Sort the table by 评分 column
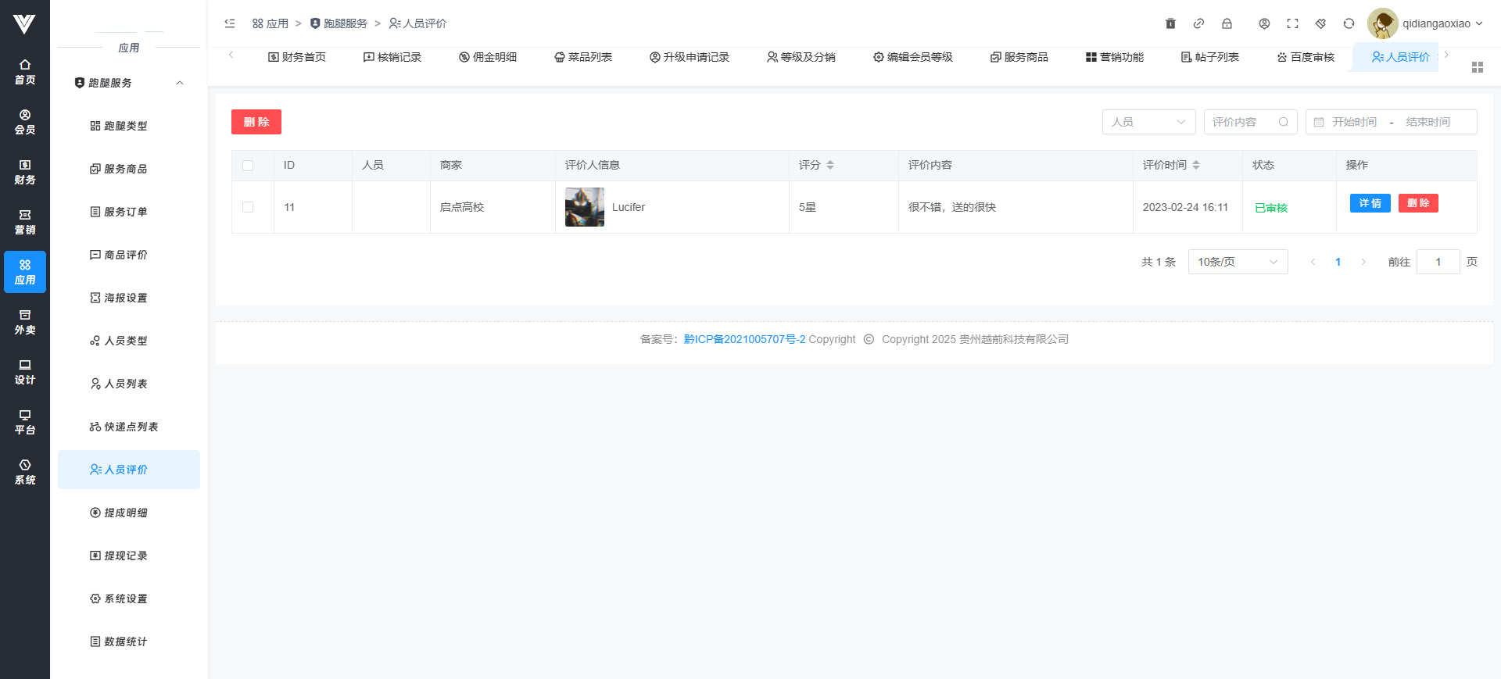This screenshot has height=679, width=1501. 829,165
